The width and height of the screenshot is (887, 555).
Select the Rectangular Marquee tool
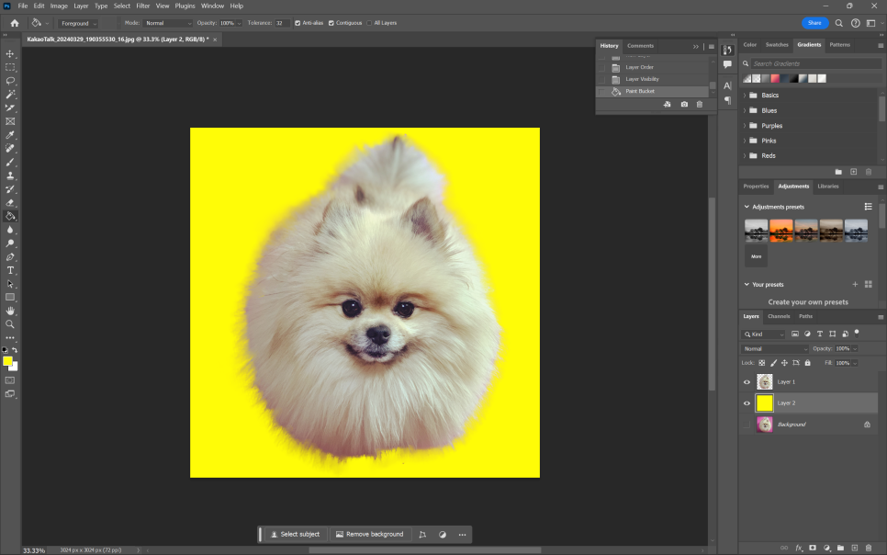coord(10,67)
